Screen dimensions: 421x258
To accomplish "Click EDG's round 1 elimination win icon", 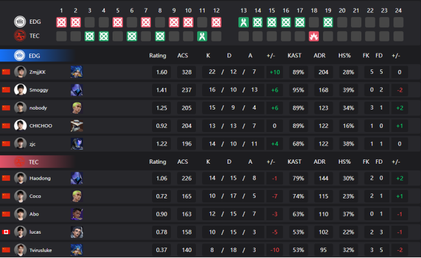I will point(61,23).
